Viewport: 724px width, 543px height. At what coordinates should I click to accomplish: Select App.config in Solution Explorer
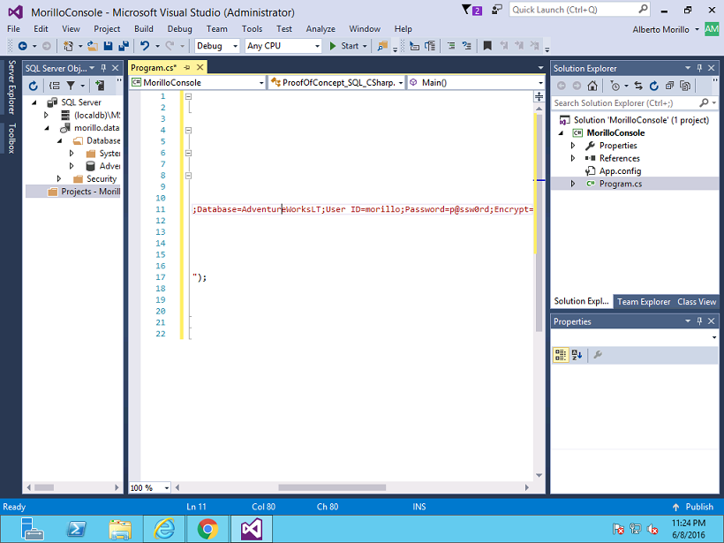point(620,170)
